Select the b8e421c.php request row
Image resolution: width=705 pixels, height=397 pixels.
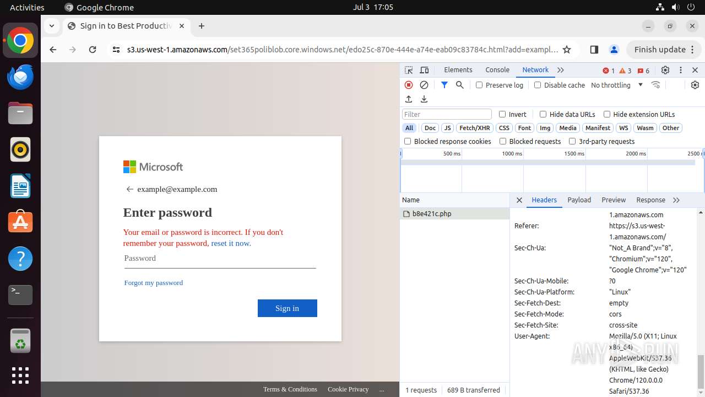pos(455,214)
